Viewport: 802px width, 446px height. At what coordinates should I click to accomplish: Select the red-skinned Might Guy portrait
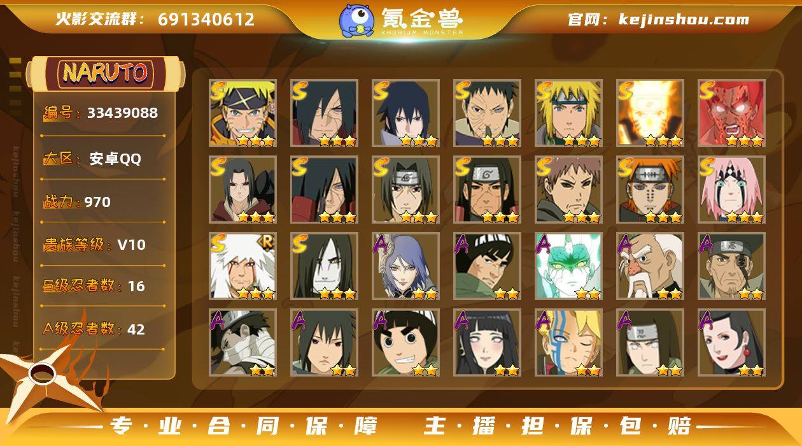tap(731, 113)
